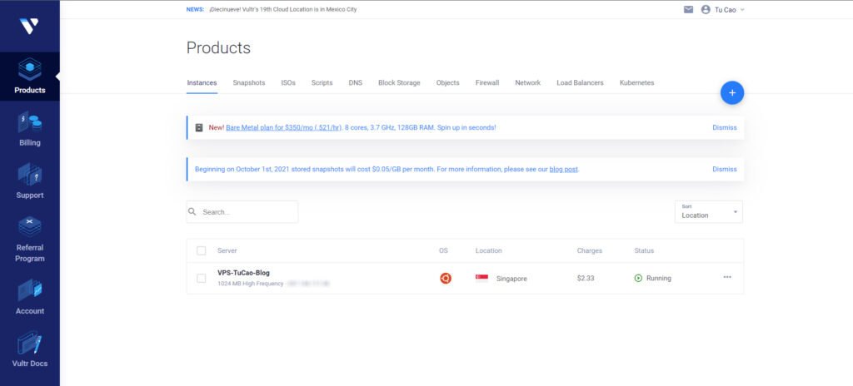Open the Support sidebar icon
853x386 pixels.
pyautogui.click(x=30, y=176)
